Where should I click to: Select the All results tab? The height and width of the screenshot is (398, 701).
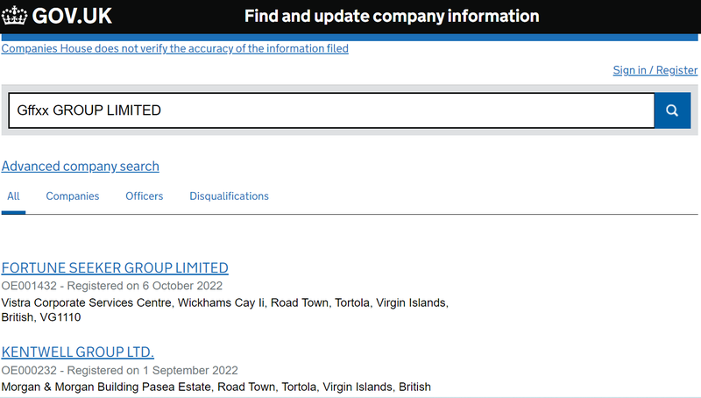click(13, 196)
